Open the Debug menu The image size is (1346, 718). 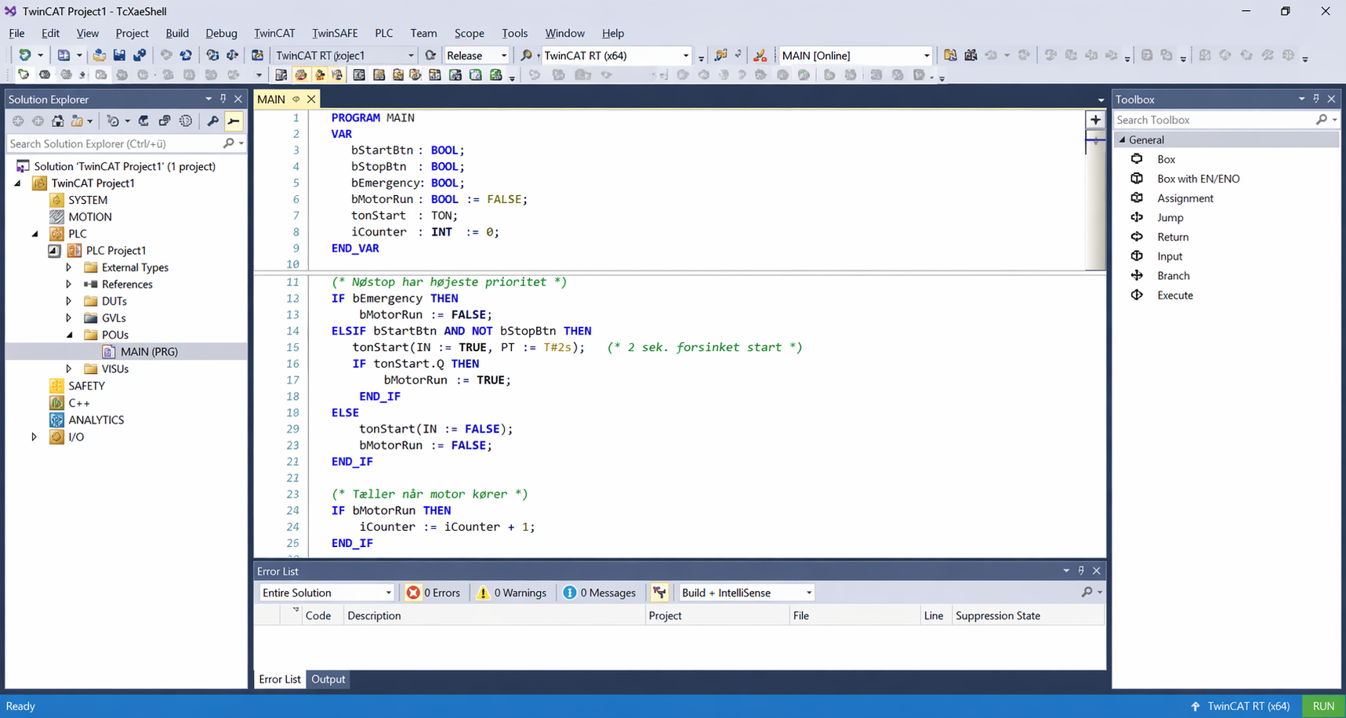pos(221,33)
